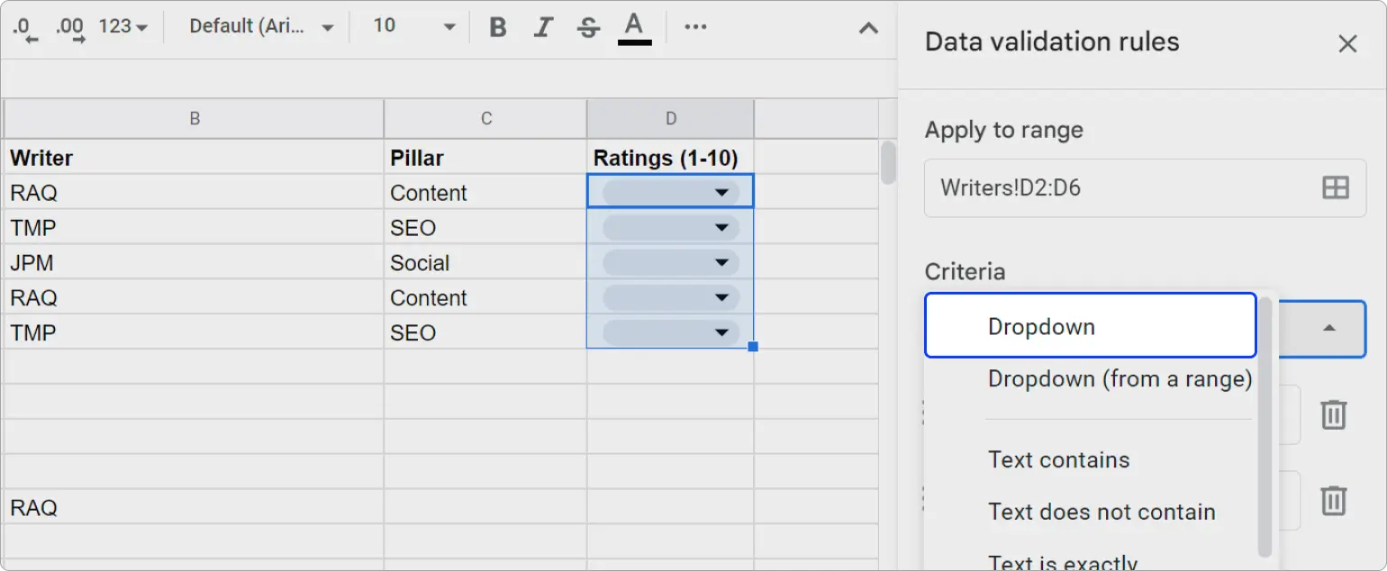Click the decrease decimal places icon
1387x571 pixels.
click(x=23, y=27)
